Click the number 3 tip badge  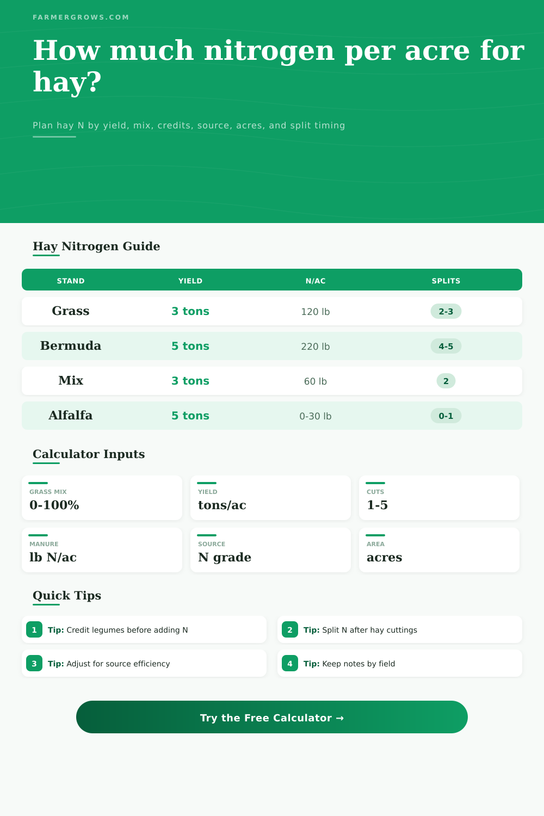(34, 663)
